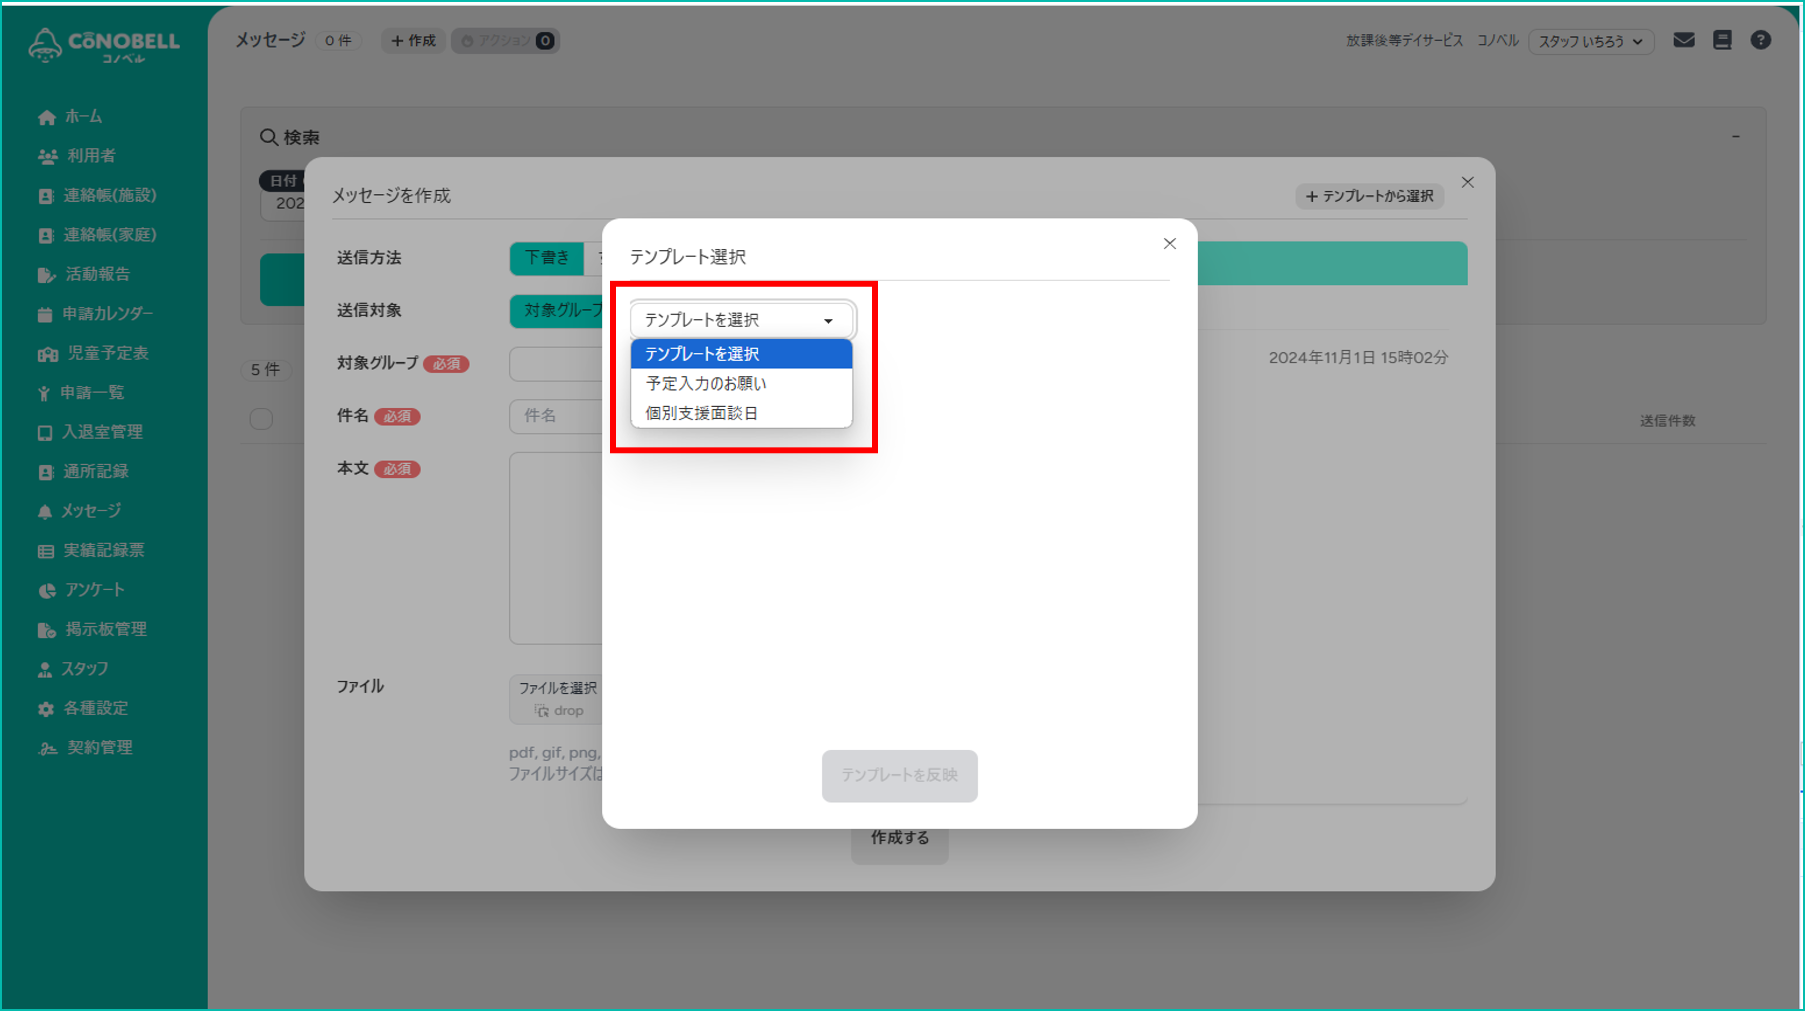Viewport: 1805px width, 1011px height.
Task: Select the 下書き send method
Action: tap(547, 258)
